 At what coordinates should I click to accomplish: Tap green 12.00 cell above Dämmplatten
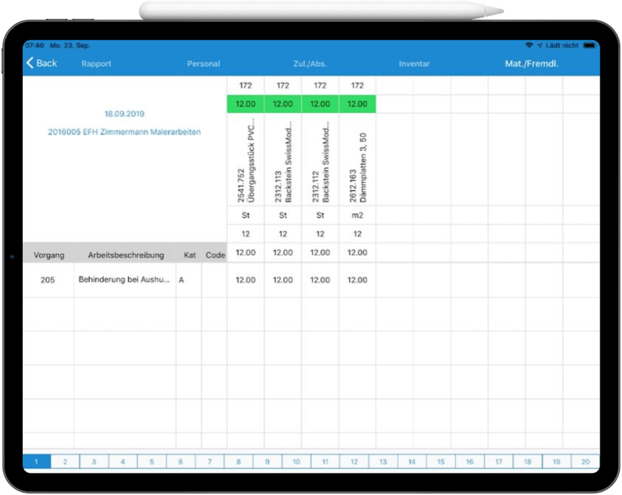(357, 104)
